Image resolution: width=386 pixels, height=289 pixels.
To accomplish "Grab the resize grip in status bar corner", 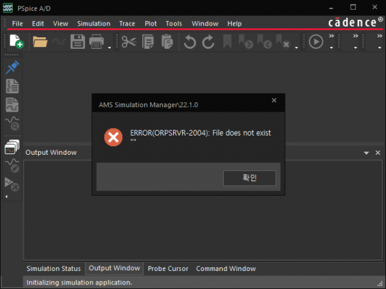I will (x=381, y=284).
